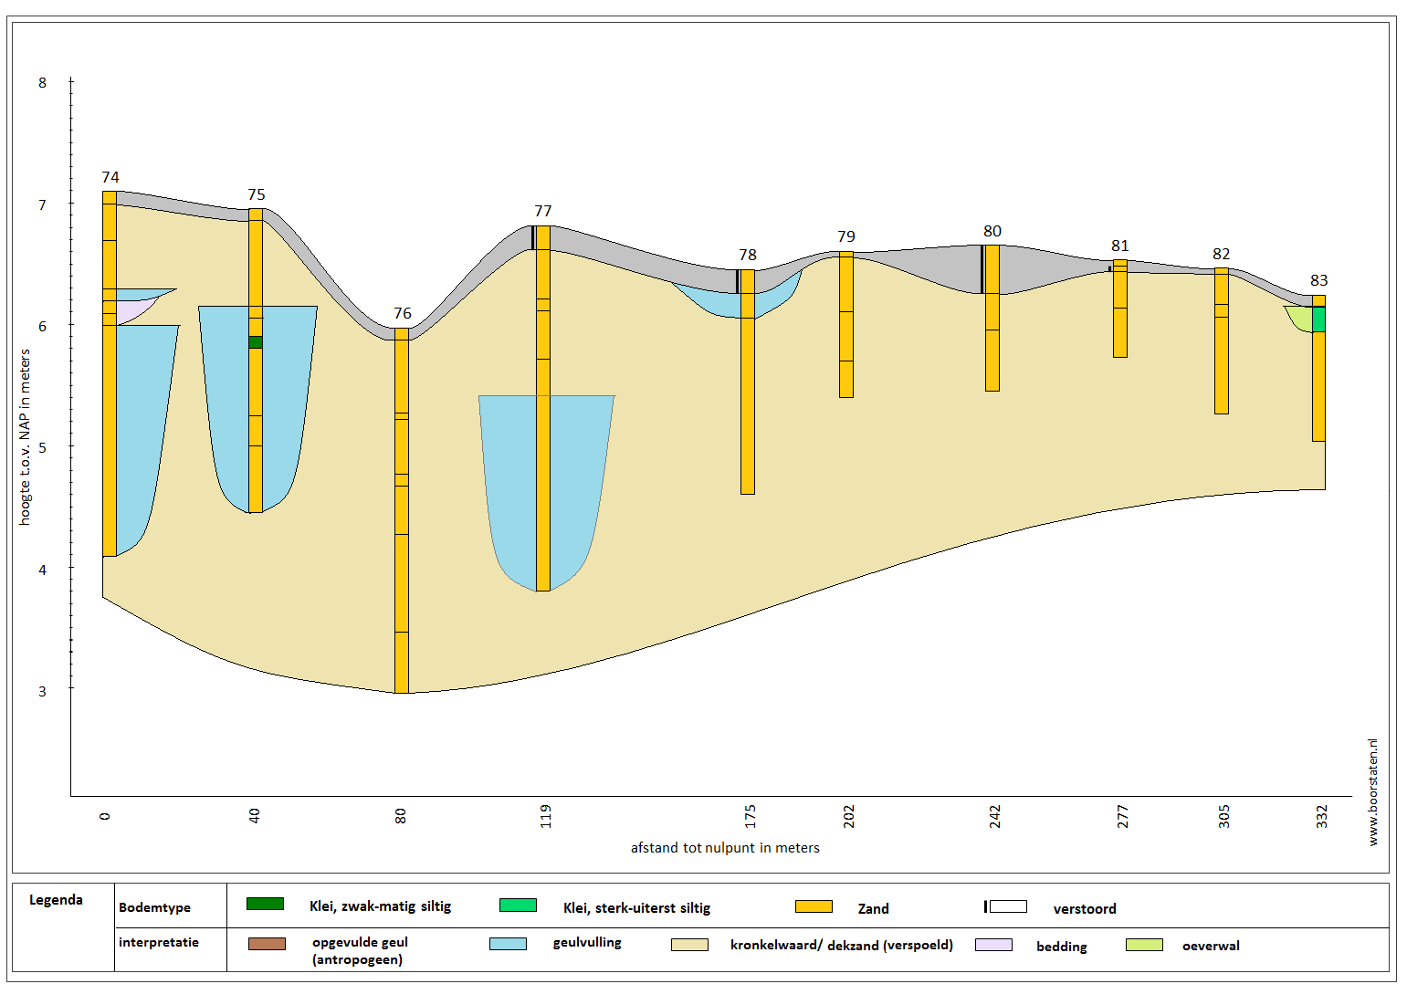
Task: Click the lavender 'bedding' legend swatch
Action: click(x=993, y=945)
